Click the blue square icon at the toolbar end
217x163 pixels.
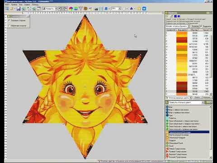(144, 9)
